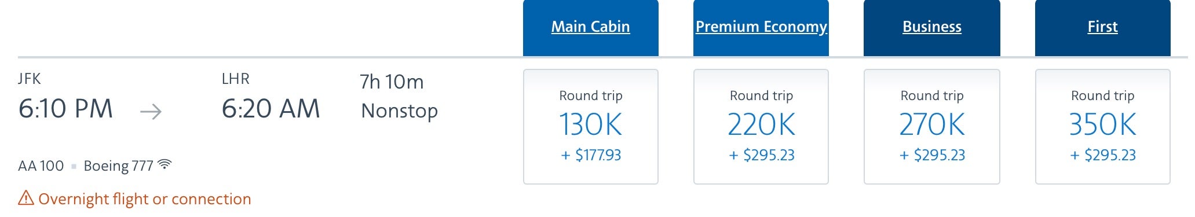Select the 130K Main Cabin round trip fare
The width and height of the screenshot is (1195, 217).
[x=590, y=127]
